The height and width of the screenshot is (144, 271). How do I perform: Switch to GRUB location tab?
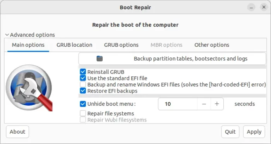(74, 45)
